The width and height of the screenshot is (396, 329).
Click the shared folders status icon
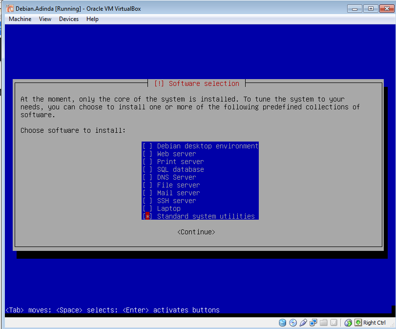click(x=324, y=323)
